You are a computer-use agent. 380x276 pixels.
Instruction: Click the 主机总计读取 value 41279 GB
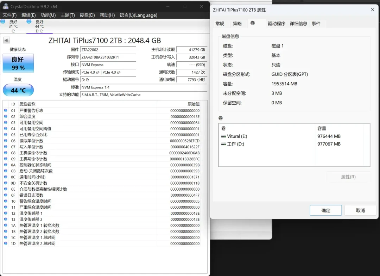click(192, 50)
